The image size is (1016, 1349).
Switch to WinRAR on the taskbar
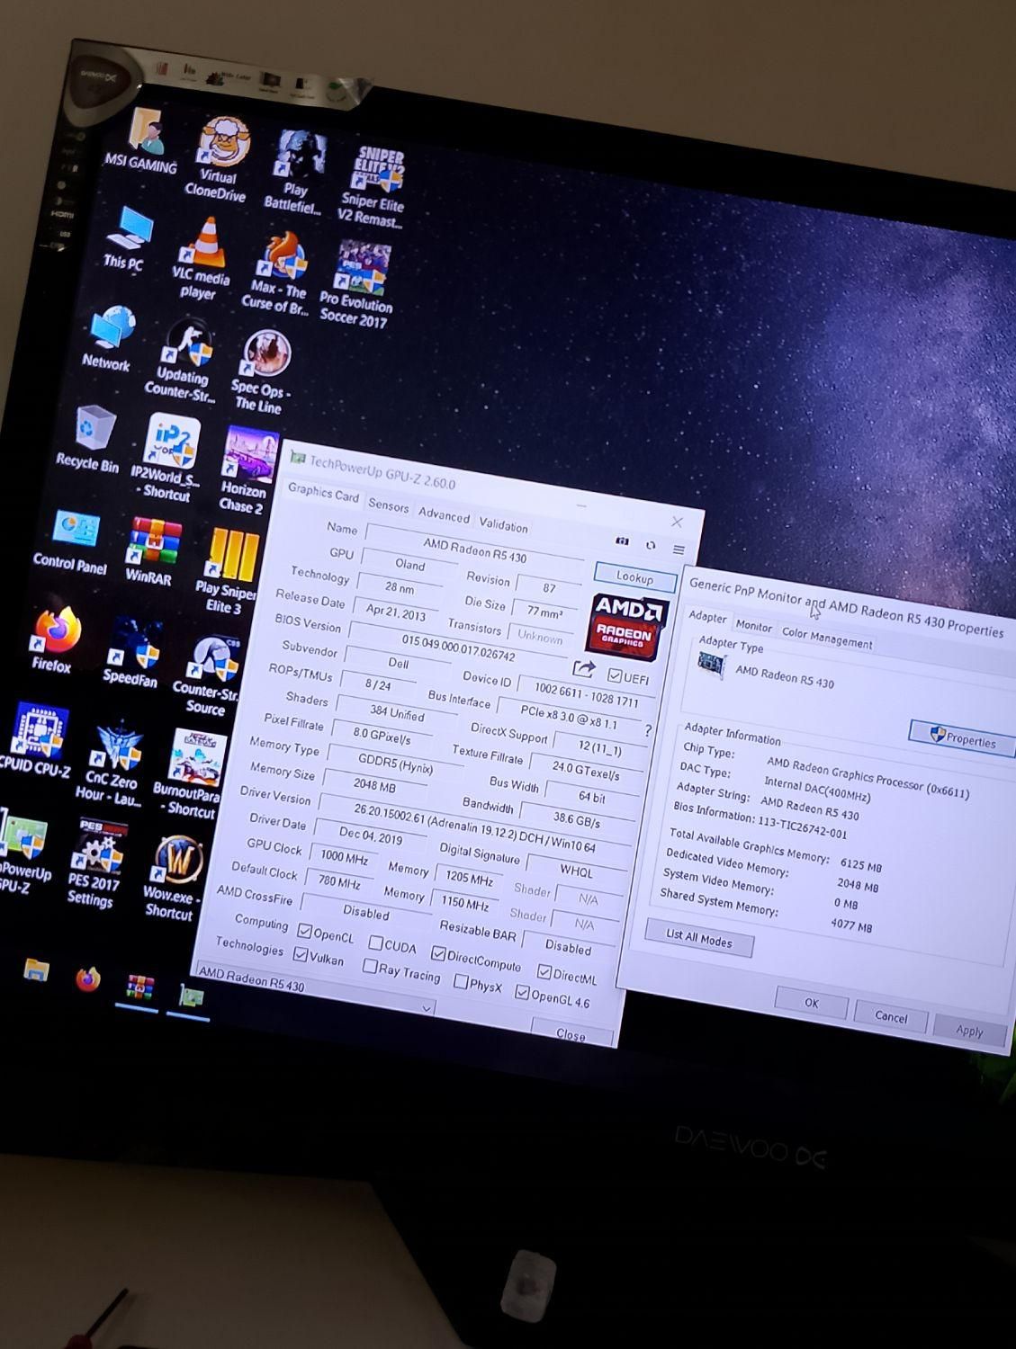140,987
